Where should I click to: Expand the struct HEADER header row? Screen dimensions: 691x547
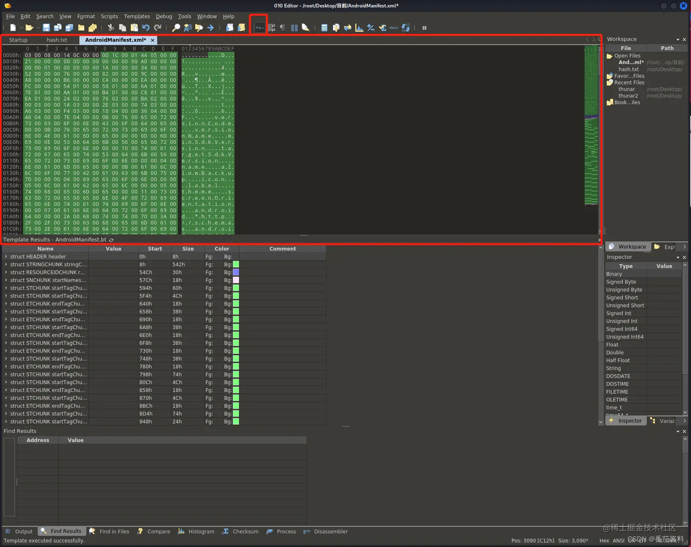(6, 257)
